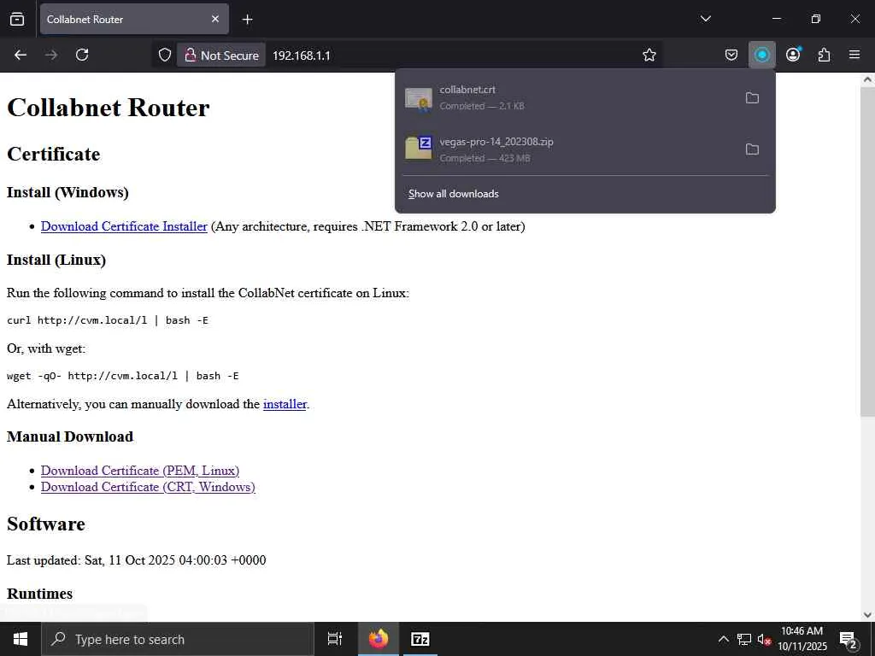875x656 pixels.
Task: Show vegas-pro-14_202308.zip in folder
Action: point(752,149)
